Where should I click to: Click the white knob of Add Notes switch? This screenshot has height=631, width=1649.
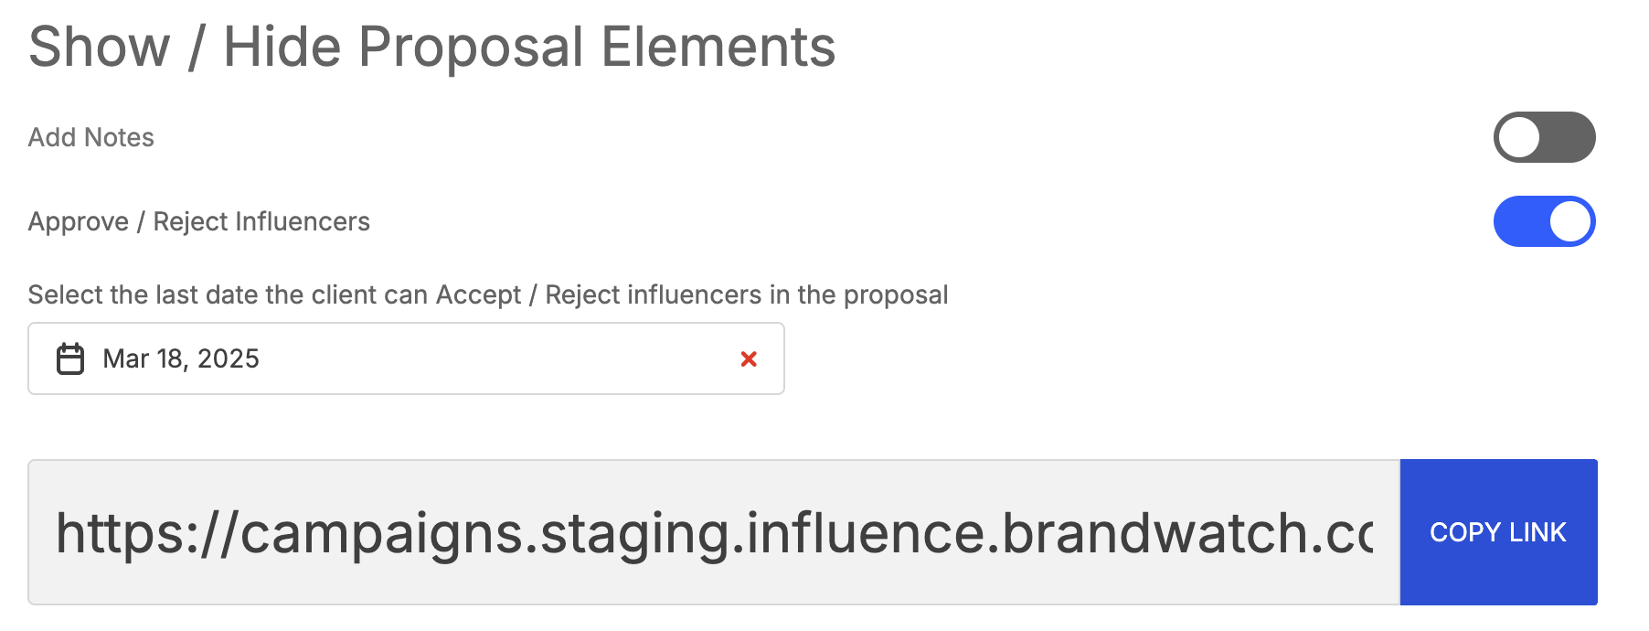(x=1519, y=137)
